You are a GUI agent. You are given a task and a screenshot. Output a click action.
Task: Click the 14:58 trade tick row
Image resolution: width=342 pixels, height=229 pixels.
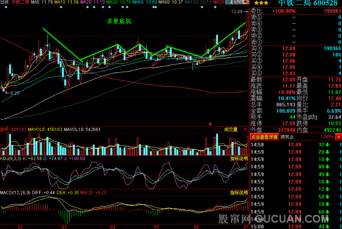point(296,145)
